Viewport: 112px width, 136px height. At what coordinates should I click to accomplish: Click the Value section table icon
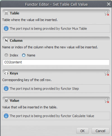tap(6, 101)
